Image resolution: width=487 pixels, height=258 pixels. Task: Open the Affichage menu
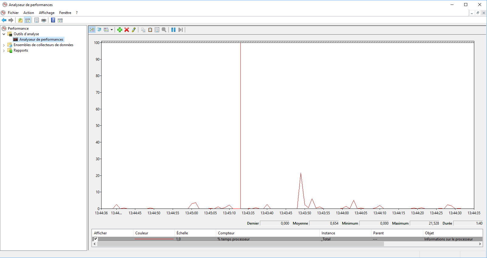tap(47, 13)
